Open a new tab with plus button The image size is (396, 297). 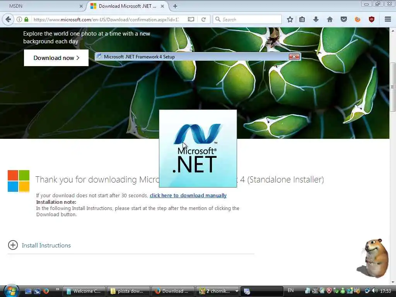(x=175, y=6)
